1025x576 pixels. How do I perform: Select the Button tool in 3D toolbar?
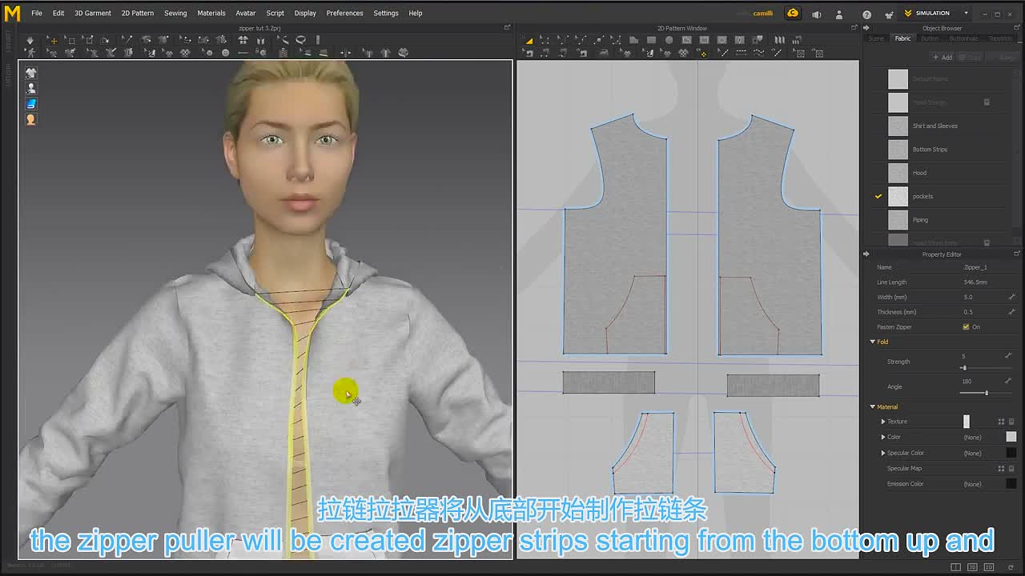226,53
